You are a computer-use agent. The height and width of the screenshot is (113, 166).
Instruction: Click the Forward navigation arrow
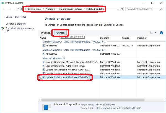point(10,9)
